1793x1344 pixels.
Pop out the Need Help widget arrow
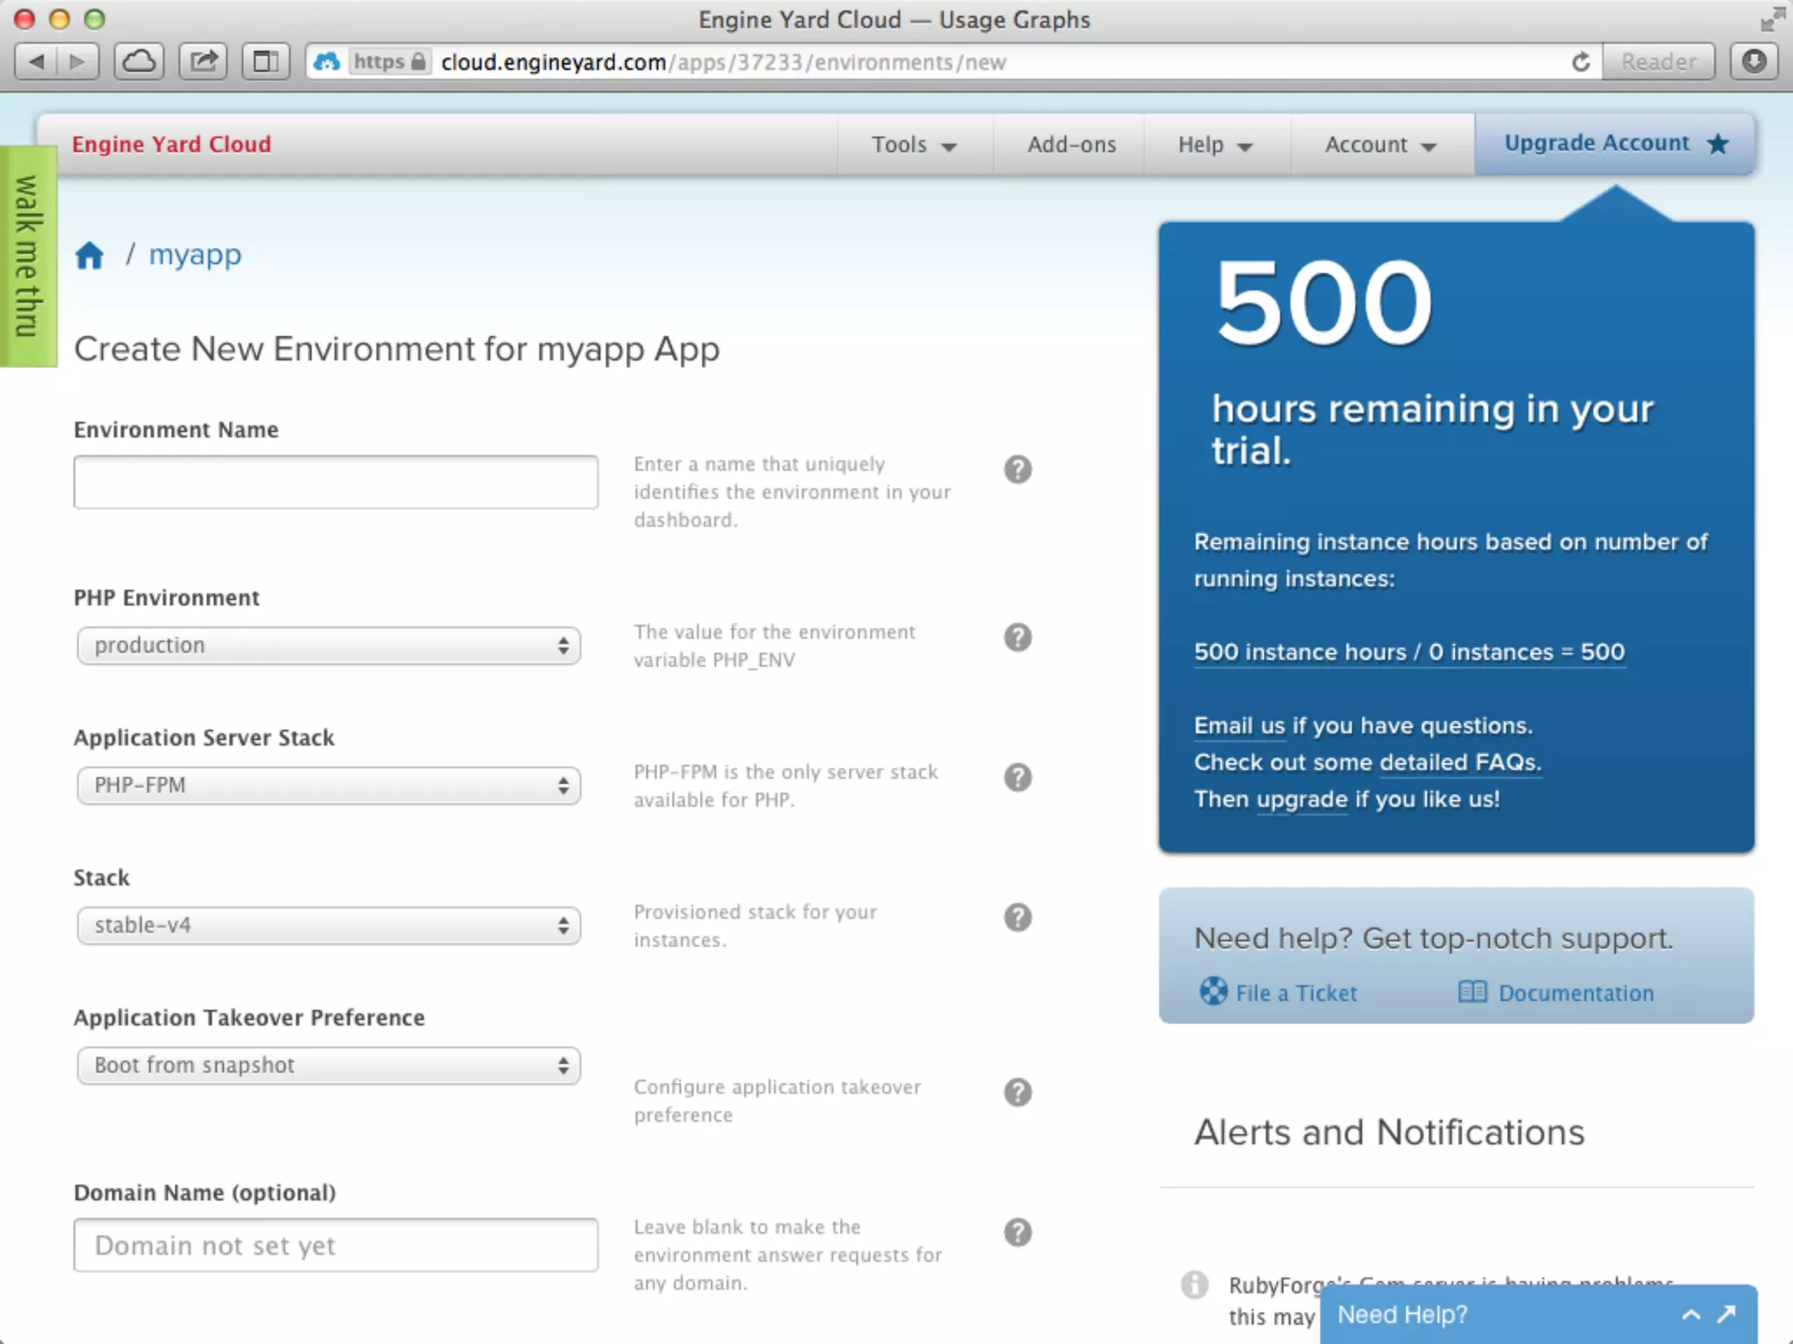coord(1726,1314)
